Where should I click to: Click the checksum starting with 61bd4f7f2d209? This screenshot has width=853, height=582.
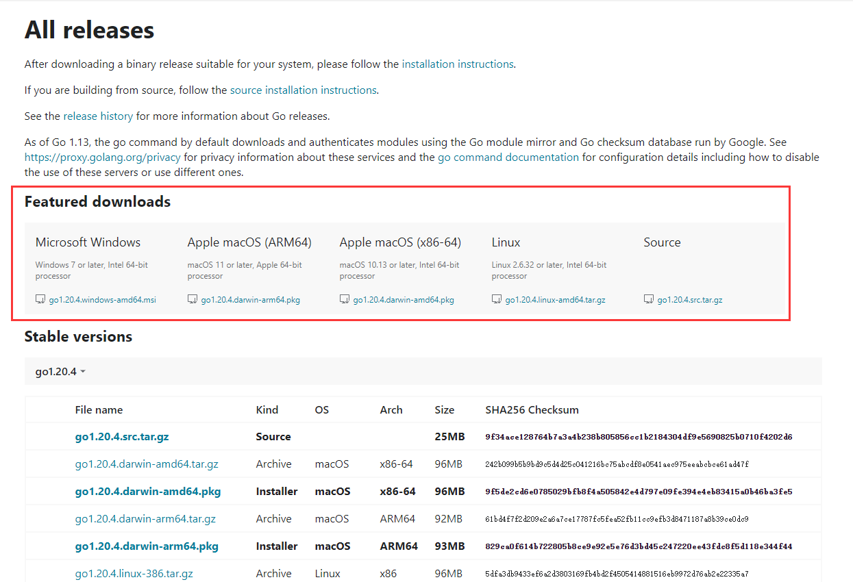click(x=617, y=518)
